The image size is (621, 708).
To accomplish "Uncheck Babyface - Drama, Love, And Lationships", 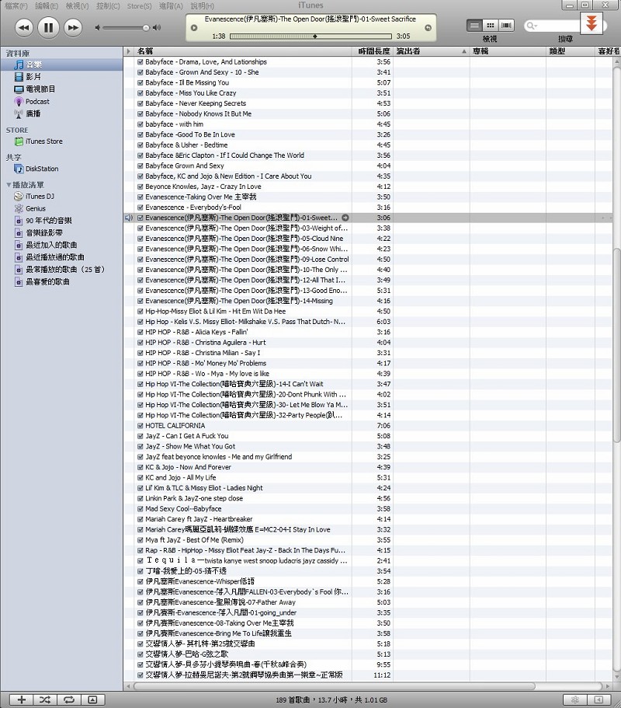I will pos(141,62).
